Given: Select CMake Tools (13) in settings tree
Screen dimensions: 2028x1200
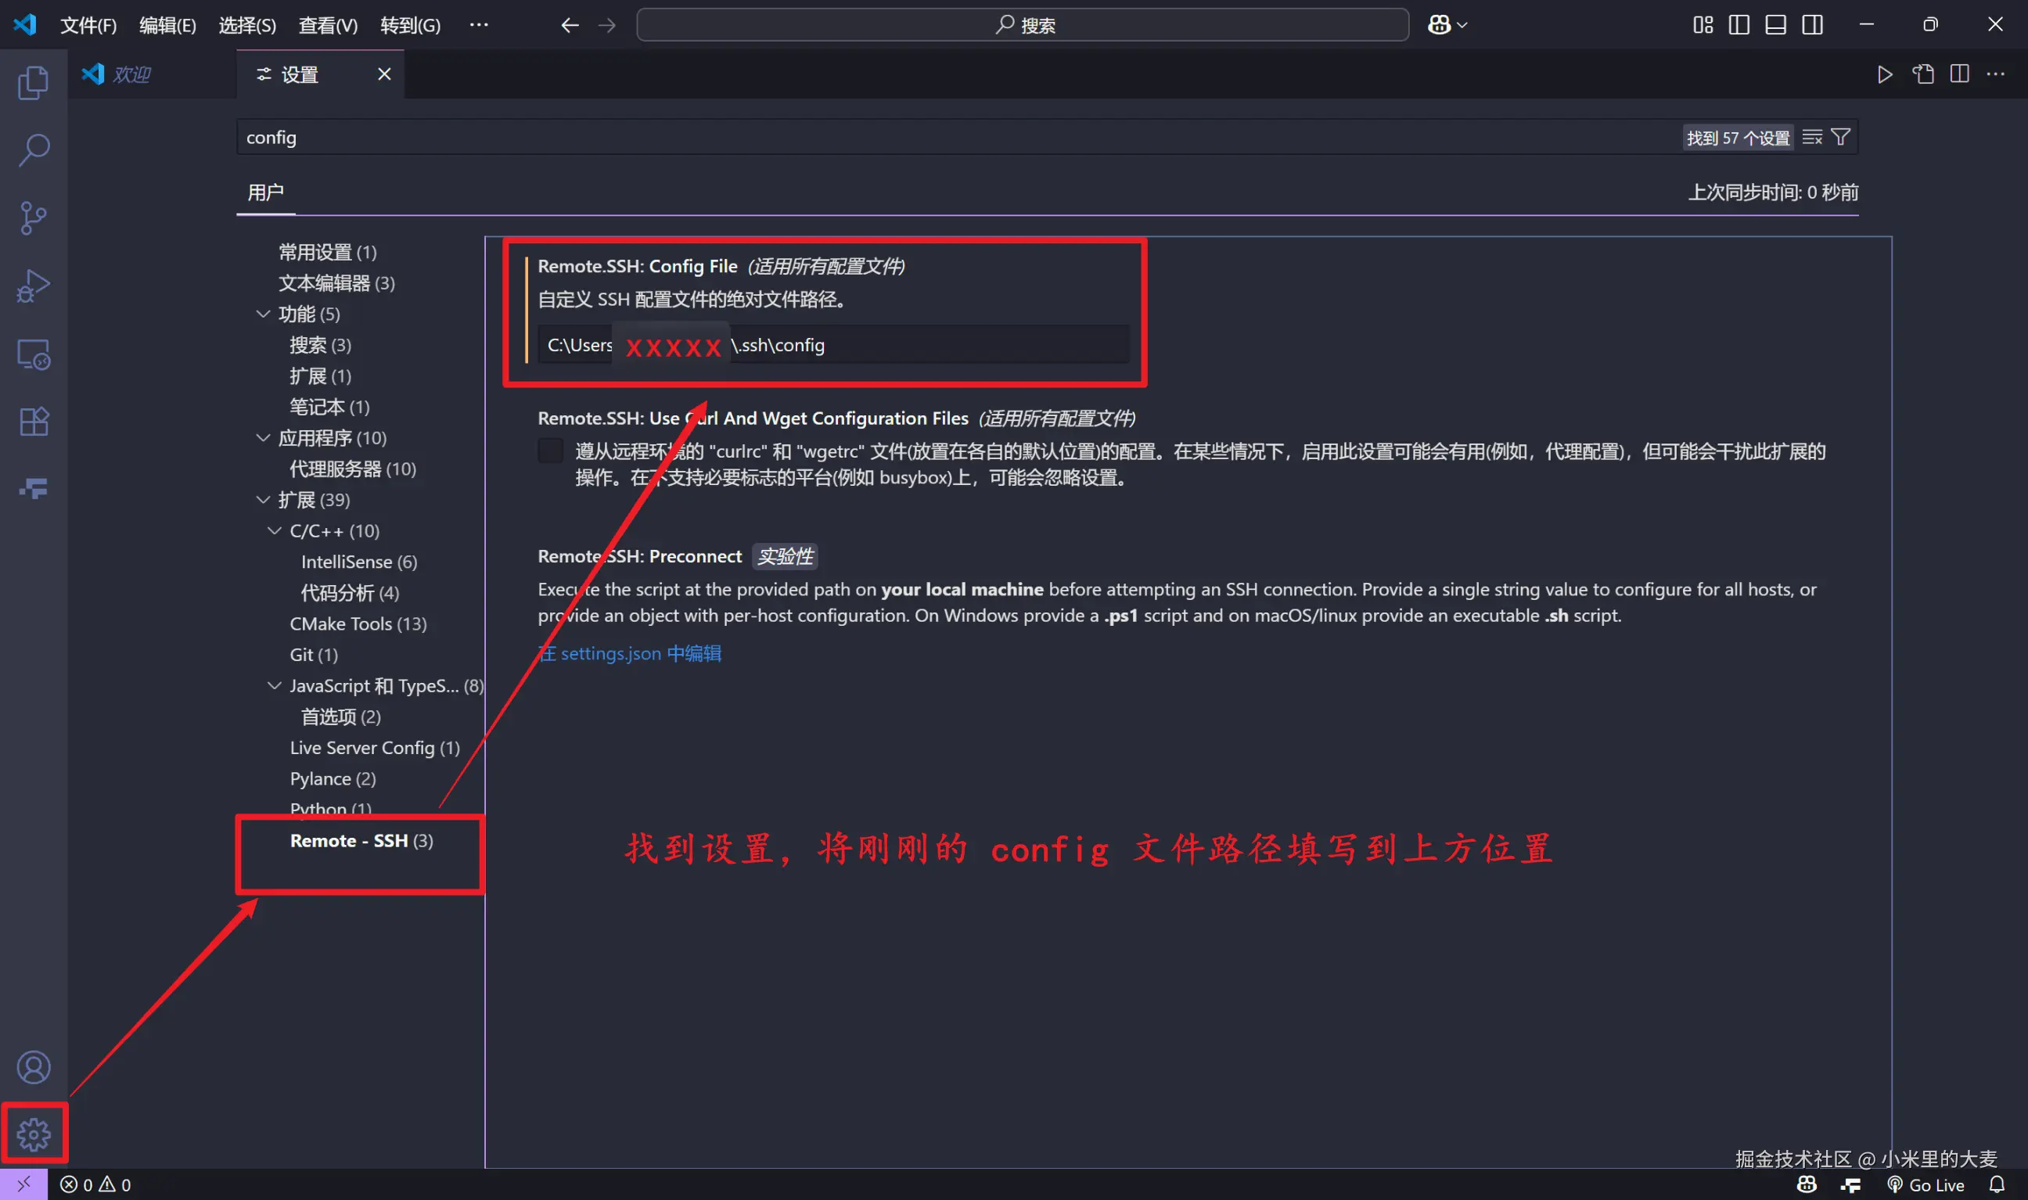Looking at the screenshot, I should 358,623.
